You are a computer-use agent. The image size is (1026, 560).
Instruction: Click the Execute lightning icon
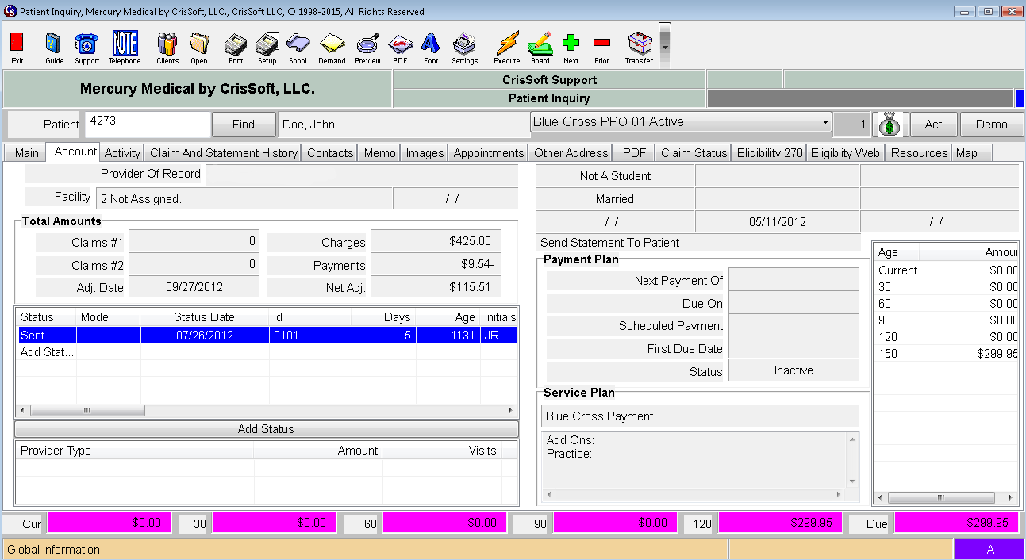[506, 46]
